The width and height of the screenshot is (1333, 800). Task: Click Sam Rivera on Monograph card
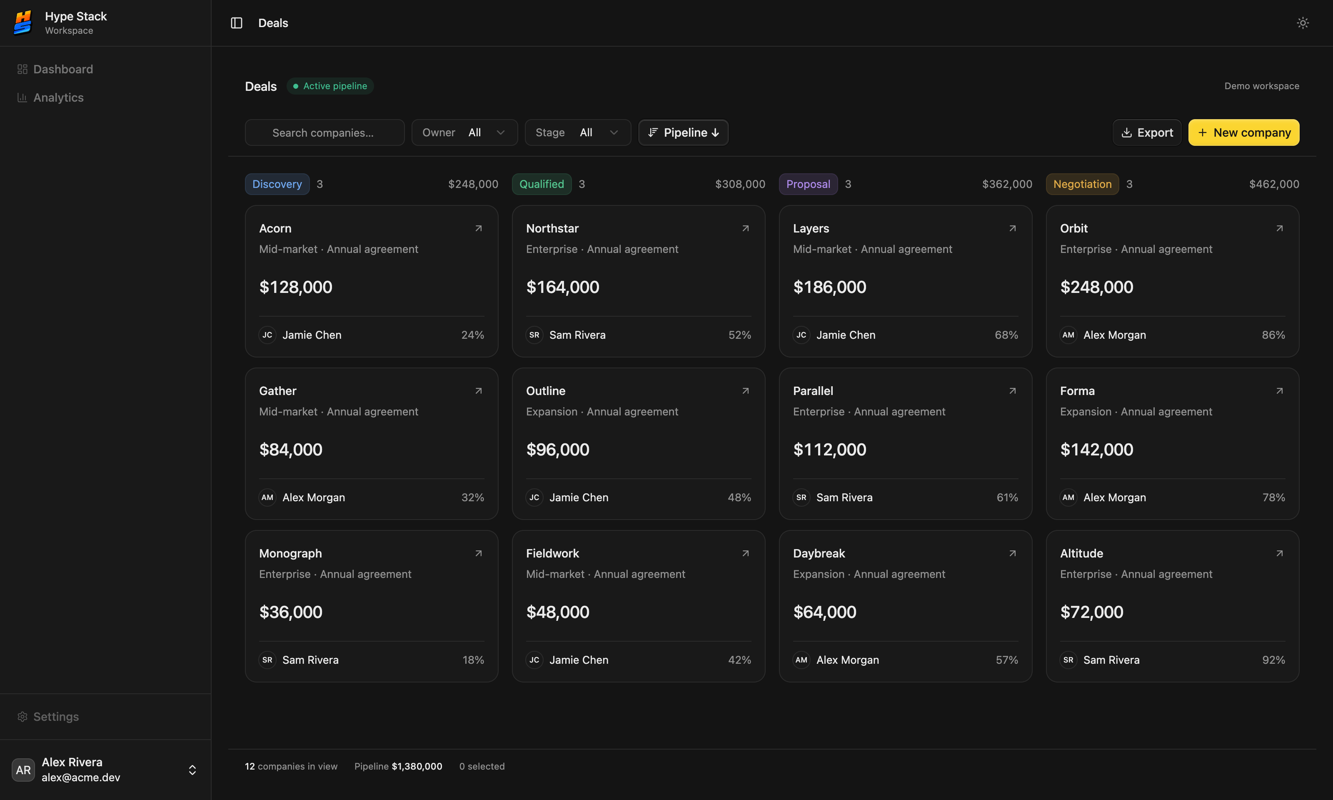pos(310,660)
